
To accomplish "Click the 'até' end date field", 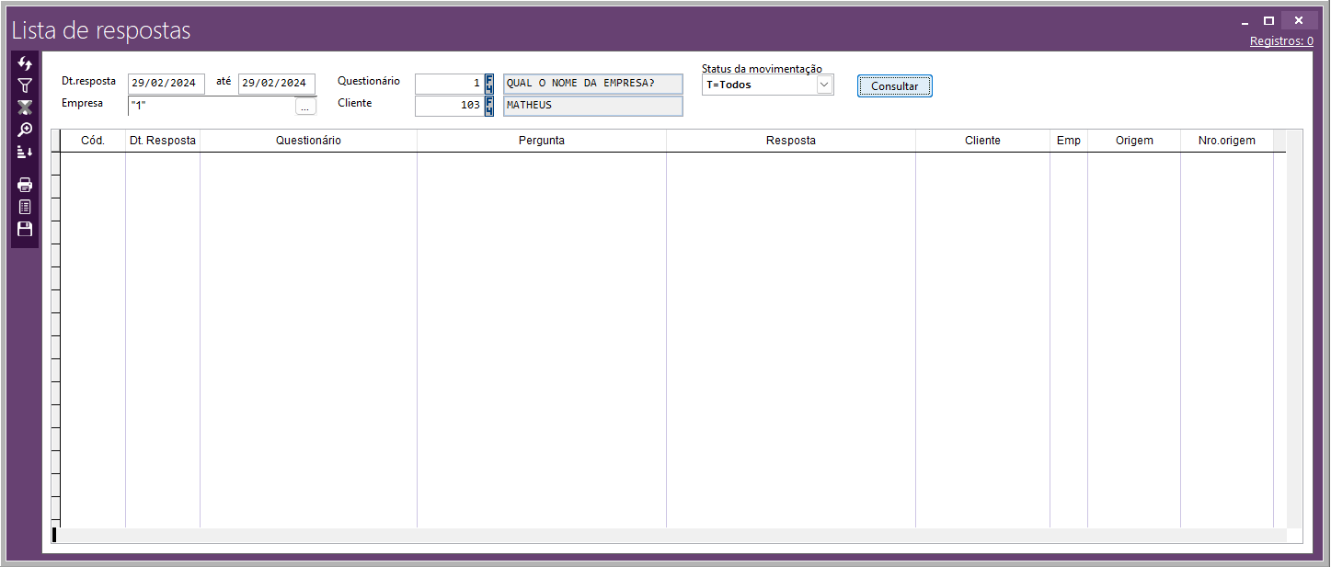I will tap(276, 84).
